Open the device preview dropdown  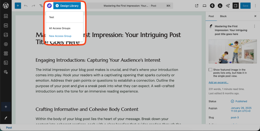click(204, 6)
